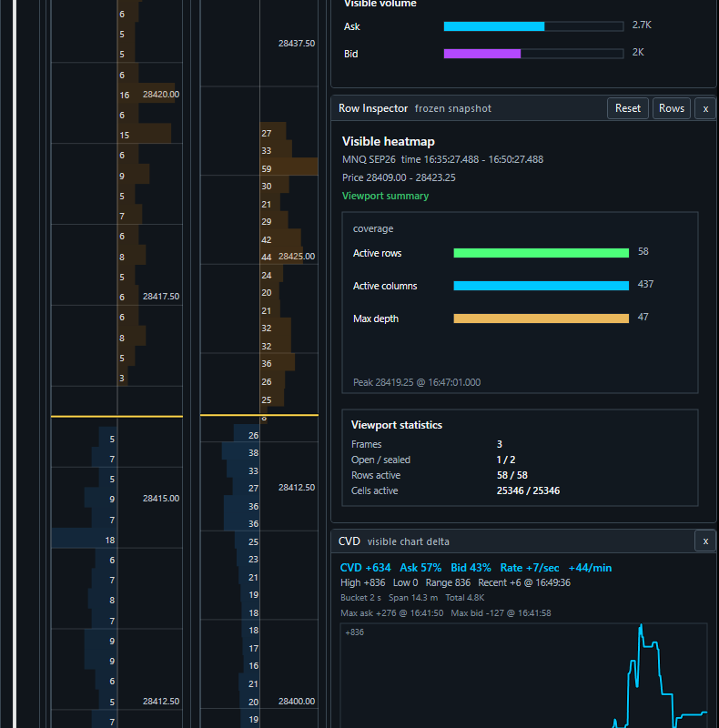
Task: Click the Bid volume bar
Action: pos(533,54)
